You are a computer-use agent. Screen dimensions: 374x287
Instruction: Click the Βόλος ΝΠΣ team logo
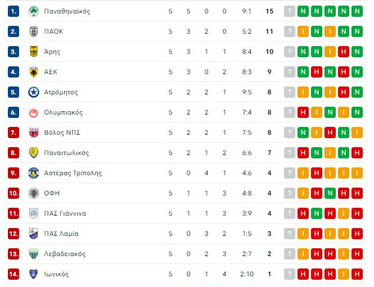33,133
